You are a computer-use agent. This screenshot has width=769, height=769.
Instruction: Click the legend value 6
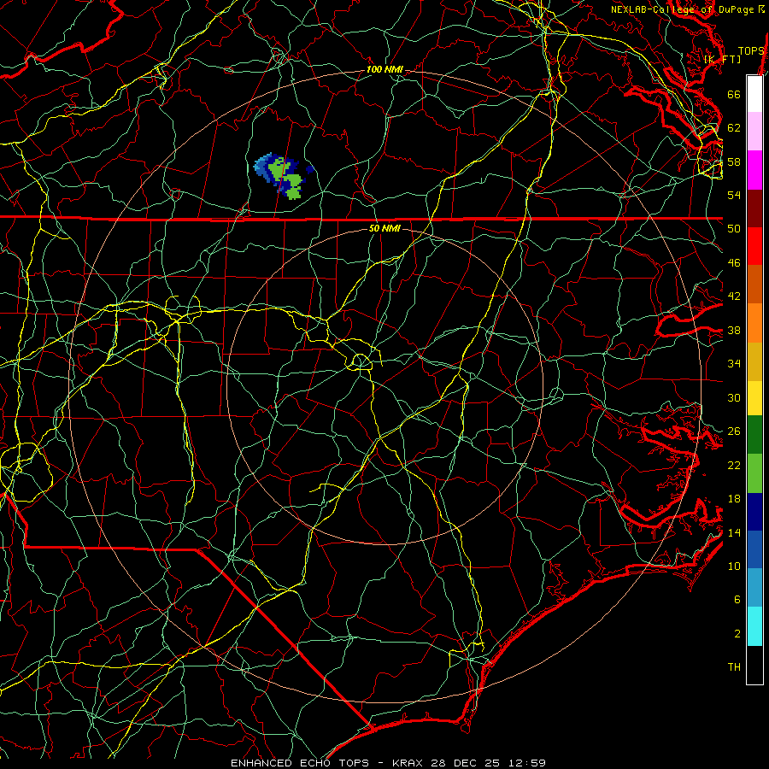point(737,600)
